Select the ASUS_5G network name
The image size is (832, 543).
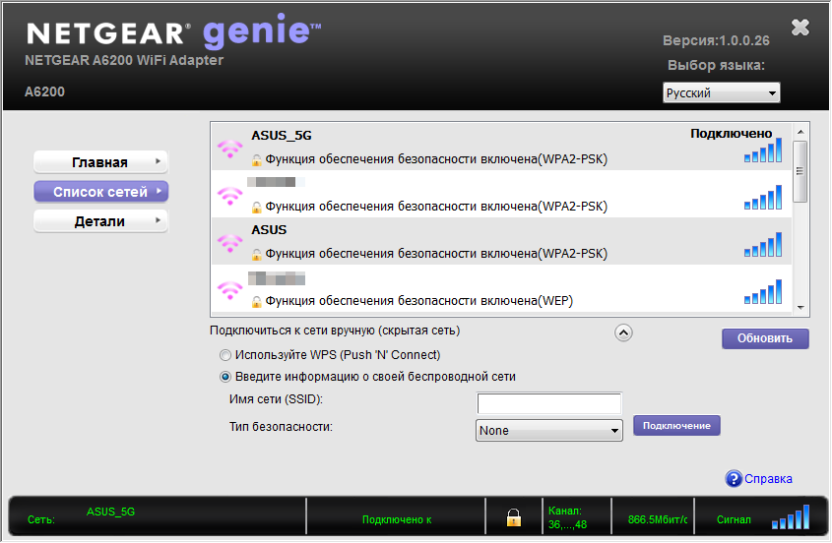pyautogui.click(x=282, y=136)
